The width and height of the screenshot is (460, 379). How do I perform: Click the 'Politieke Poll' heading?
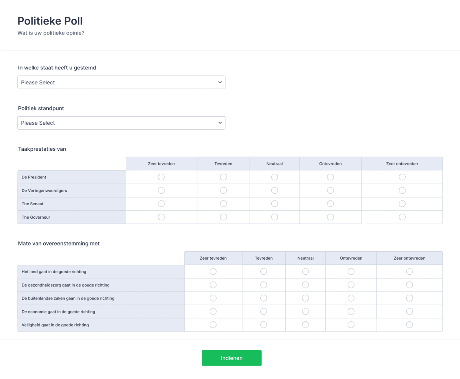50,21
